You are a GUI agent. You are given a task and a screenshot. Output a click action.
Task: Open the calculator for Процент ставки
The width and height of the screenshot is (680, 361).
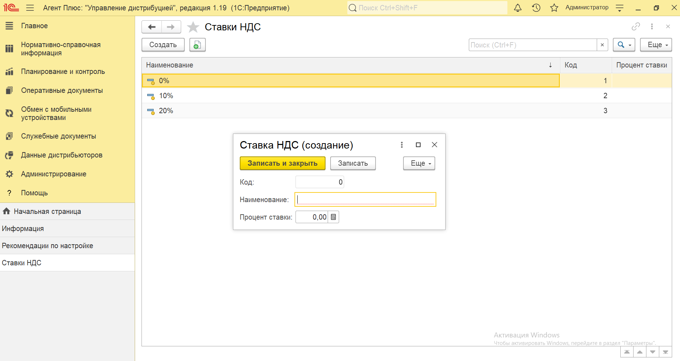click(333, 217)
